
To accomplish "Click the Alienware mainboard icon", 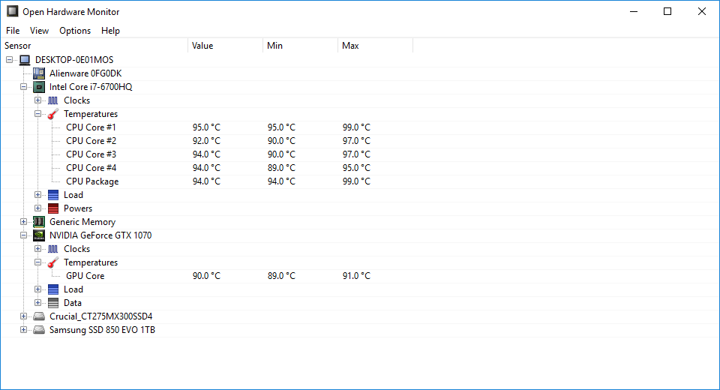I will [x=39, y=73].
